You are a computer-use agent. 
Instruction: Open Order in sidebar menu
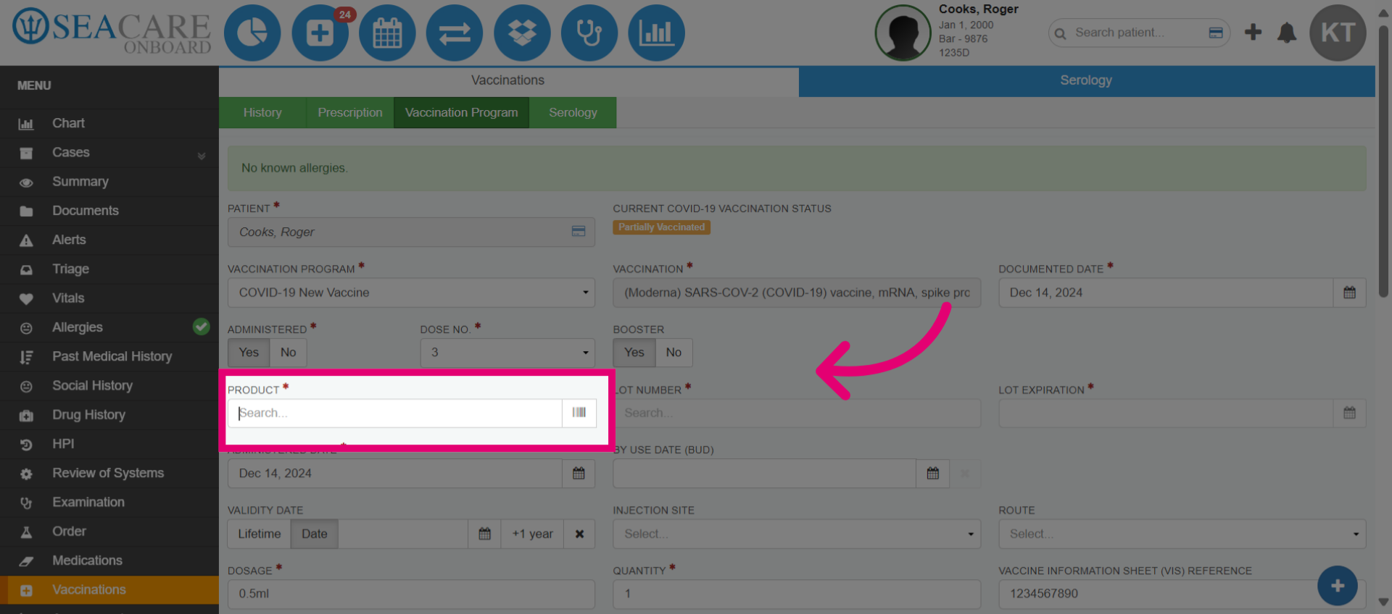coord(109,531)
